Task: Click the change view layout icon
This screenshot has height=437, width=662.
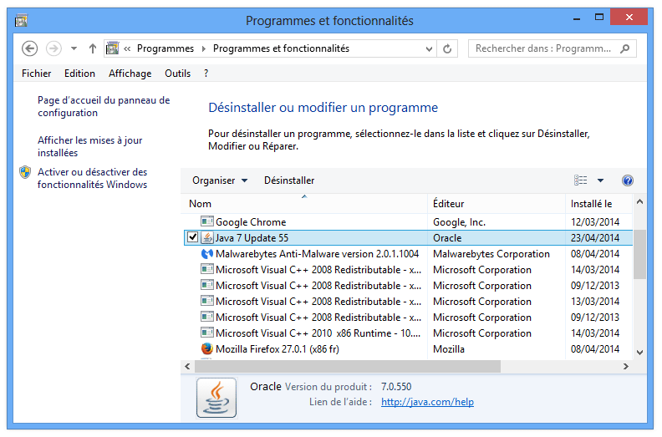Action: (x=581, y=180)
